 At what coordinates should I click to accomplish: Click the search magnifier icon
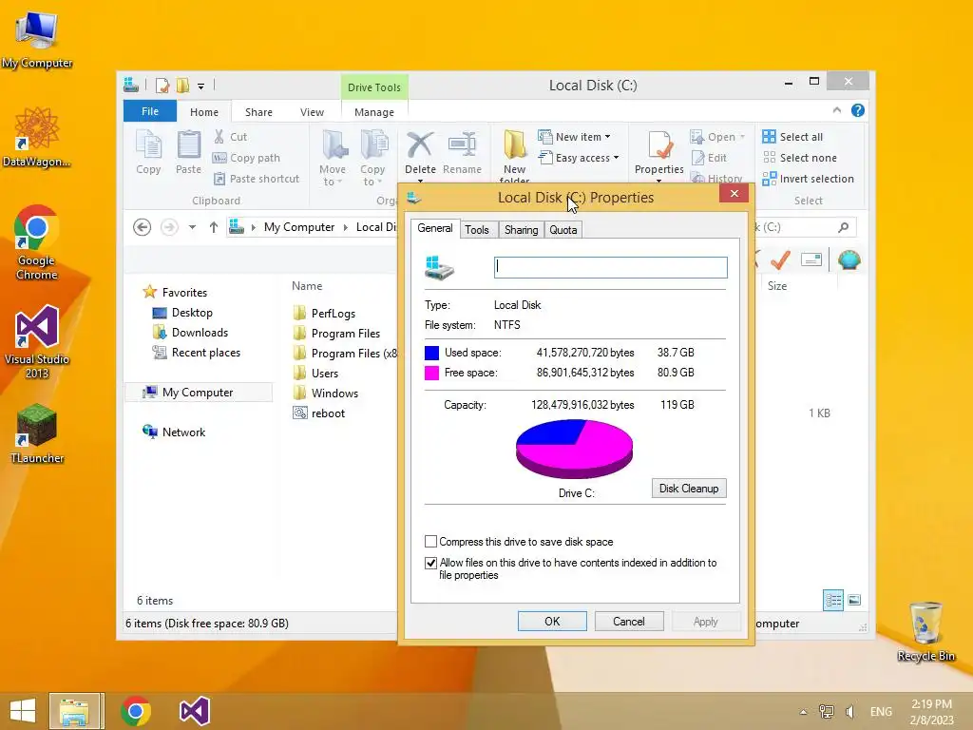pos(844,227)
